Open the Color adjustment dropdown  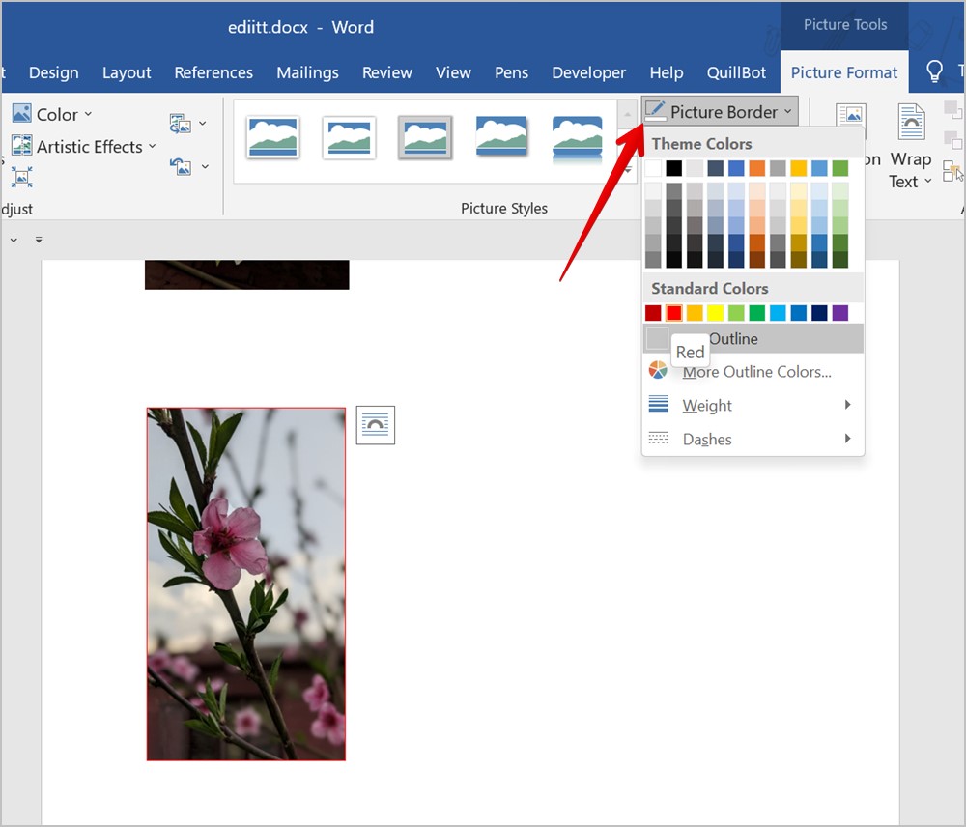[x=52, y=114]
